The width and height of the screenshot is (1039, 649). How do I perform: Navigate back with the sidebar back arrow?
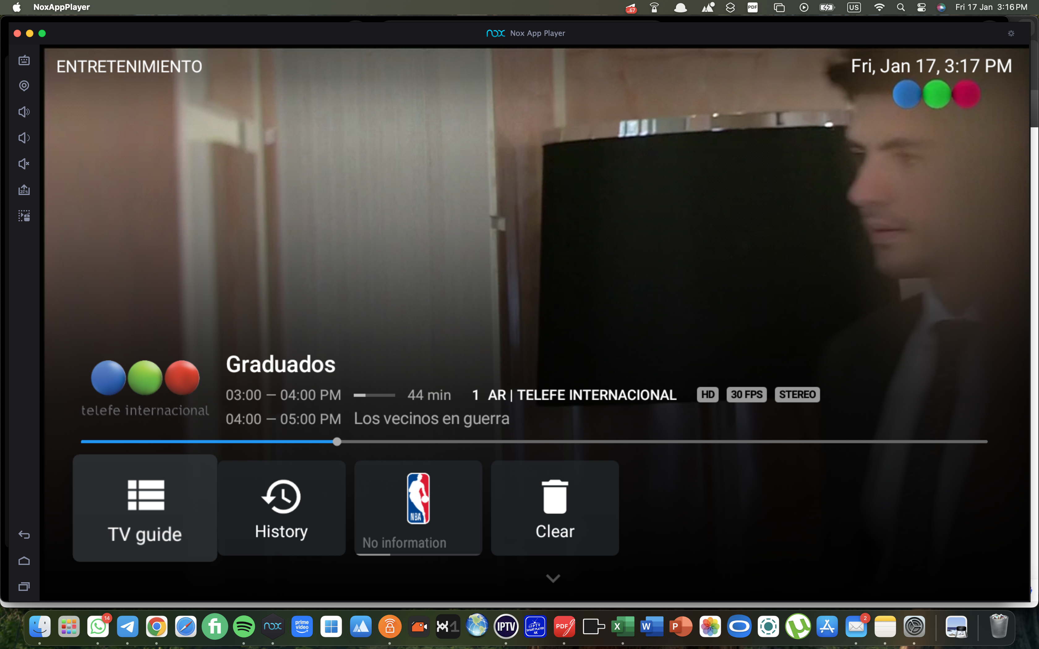(x=24, y=535)
